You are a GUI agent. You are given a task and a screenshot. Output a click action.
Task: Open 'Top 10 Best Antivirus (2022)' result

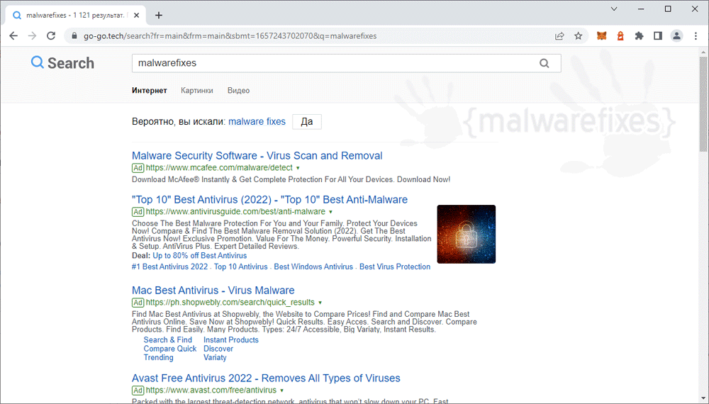point(269,200)
